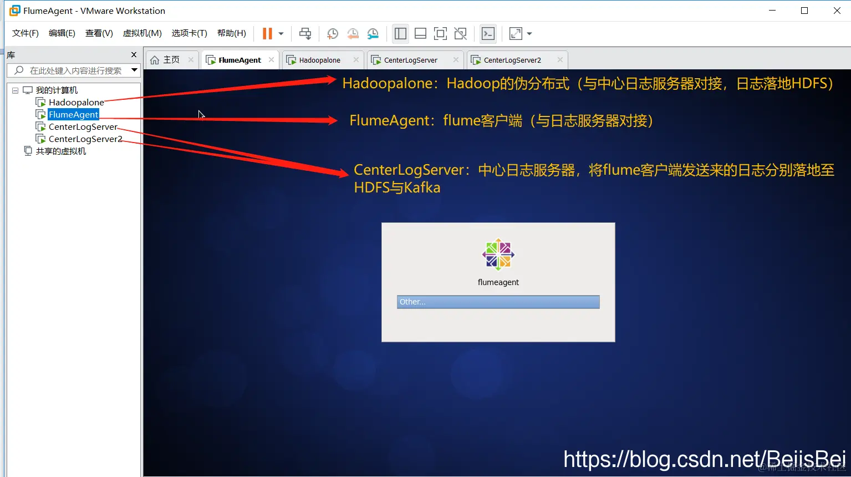851x477 pixels.
Task: Open the 文件(F) menu
Action: tap(26, 33)
